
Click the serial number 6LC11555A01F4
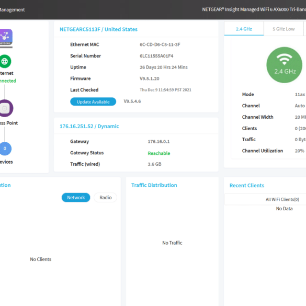(156, 56)
